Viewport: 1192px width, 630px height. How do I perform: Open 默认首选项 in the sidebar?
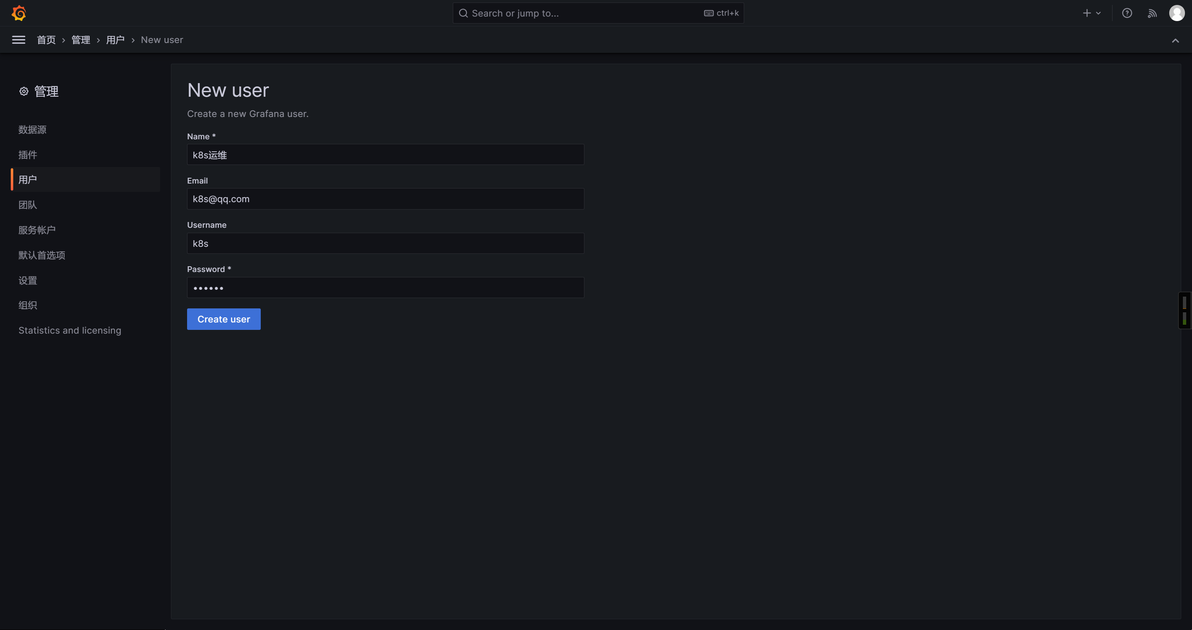point(42,255)
